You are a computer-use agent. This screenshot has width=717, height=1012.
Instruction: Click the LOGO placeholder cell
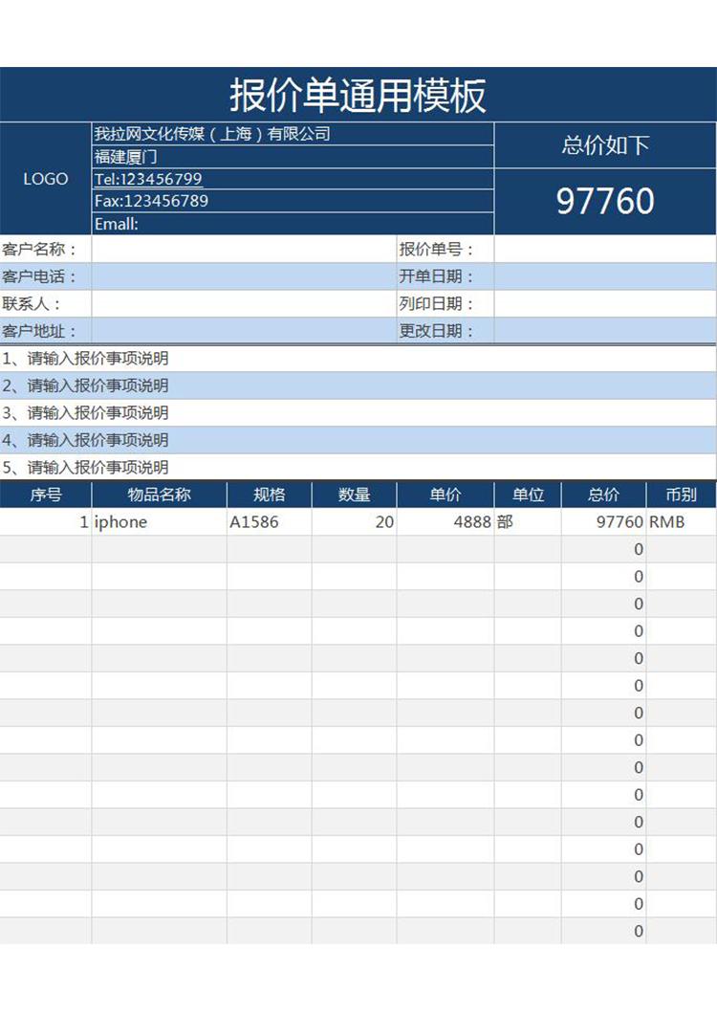(x=46, y=179)
